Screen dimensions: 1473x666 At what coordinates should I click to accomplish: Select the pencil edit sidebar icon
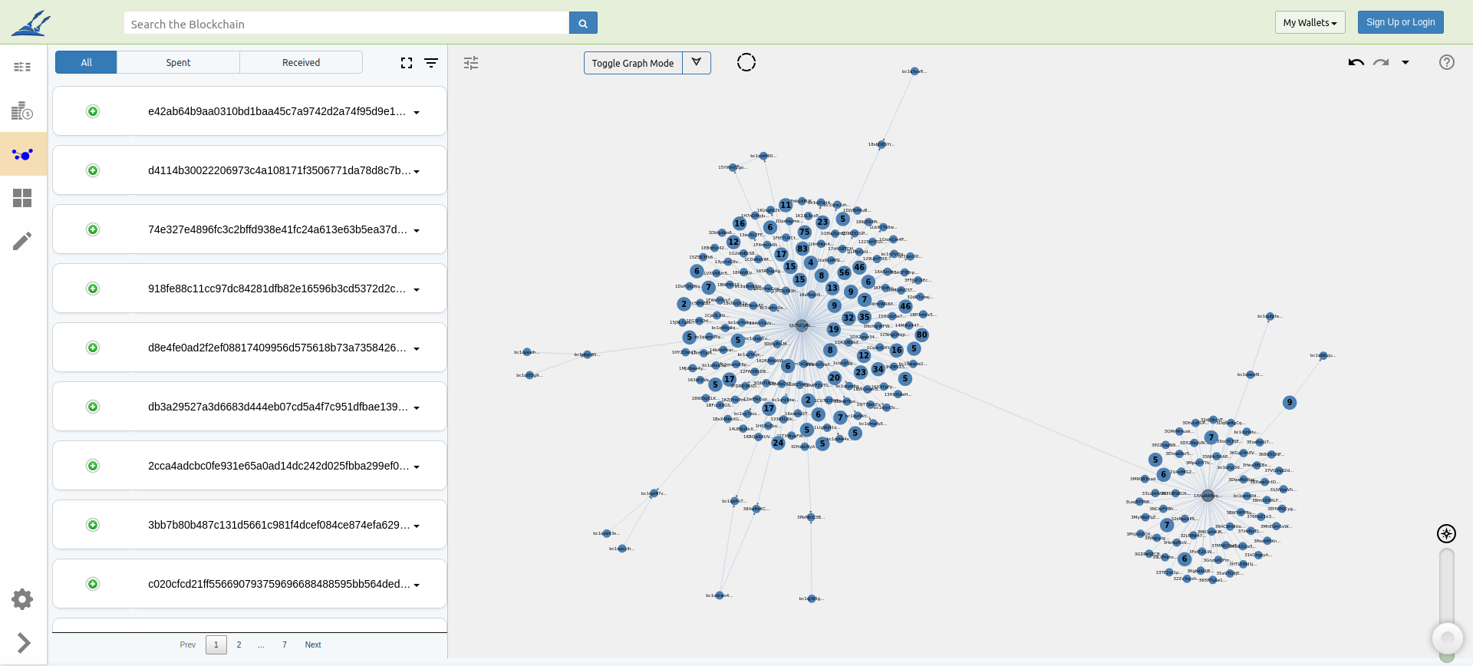[x=23, y=241]
